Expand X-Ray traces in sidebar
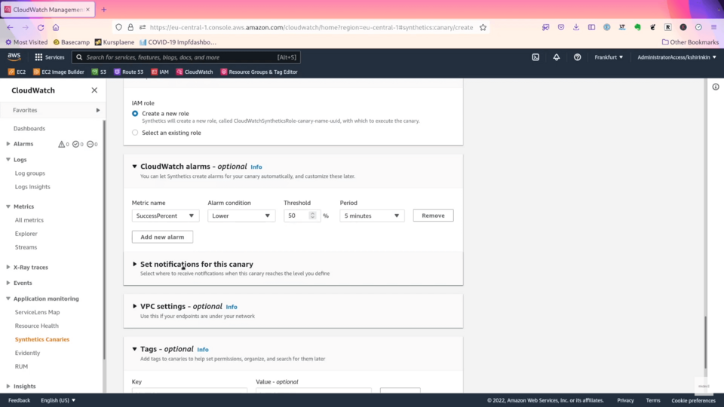This screenshot has width=724, height=407. pyautogui.click(x=8, y=267)
